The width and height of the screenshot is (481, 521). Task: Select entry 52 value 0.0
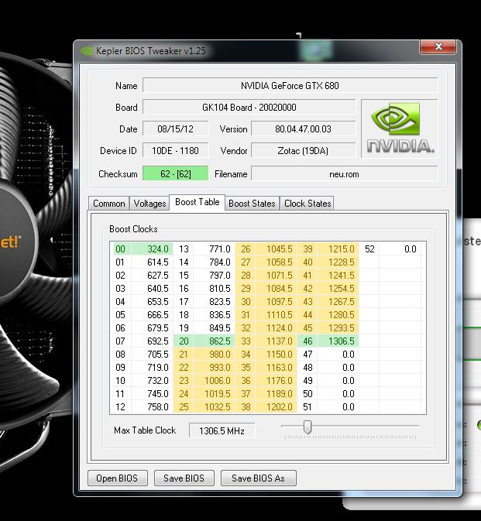tap(400, 249)
